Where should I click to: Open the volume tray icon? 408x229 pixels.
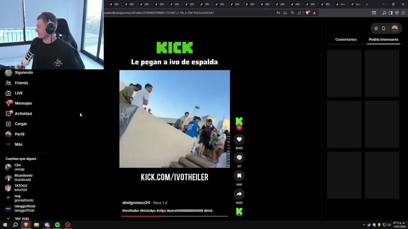pyautogui.click(x=389, y=225)
